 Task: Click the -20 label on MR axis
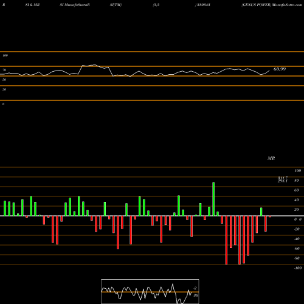[297, 229]
